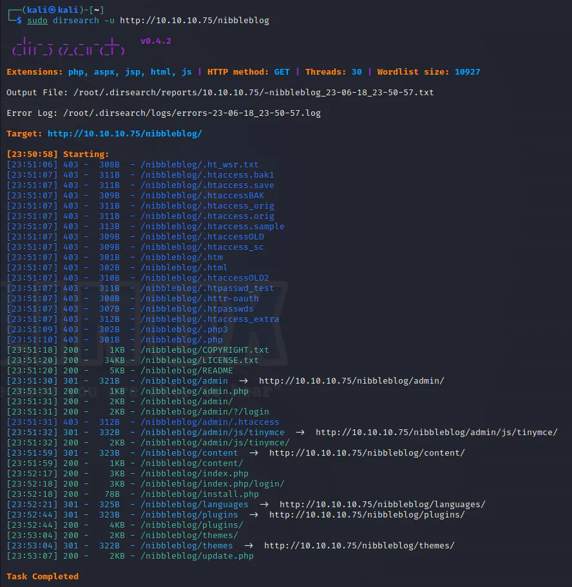The width and height of the screenshot is (572, 587).
Task: Click the tinymce redirect URL
Action: pos(436,433)
